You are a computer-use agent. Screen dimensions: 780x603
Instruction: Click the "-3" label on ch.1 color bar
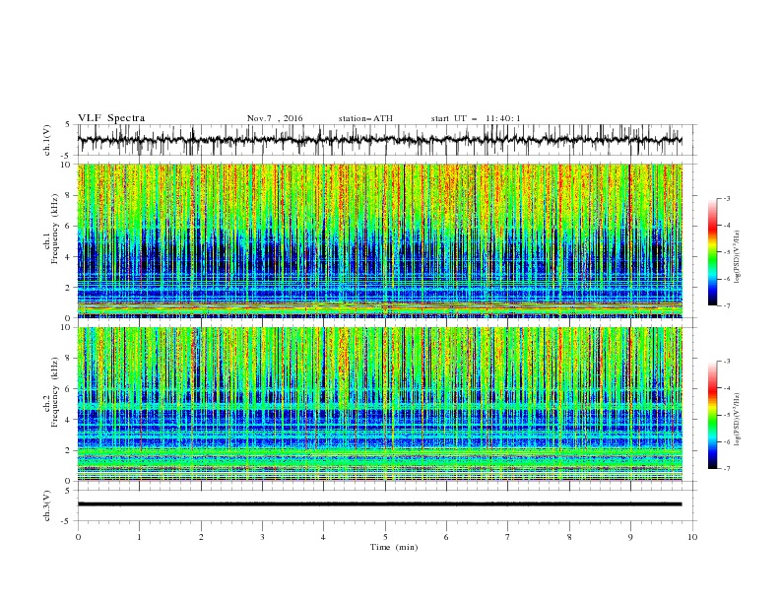tap(726, 198)
